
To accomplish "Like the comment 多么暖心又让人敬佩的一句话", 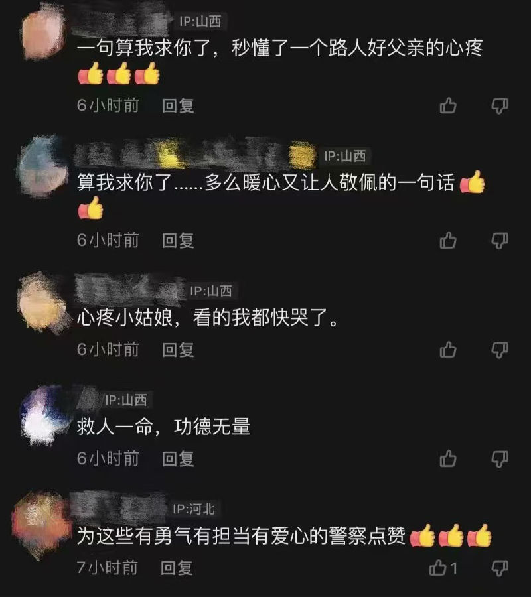I will (448, 240).
